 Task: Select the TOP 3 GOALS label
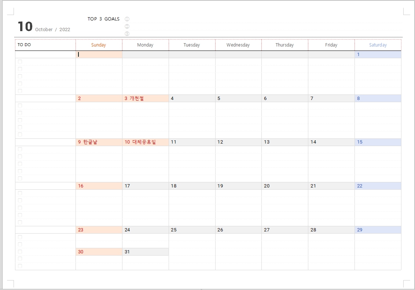(x=103, y=19)
